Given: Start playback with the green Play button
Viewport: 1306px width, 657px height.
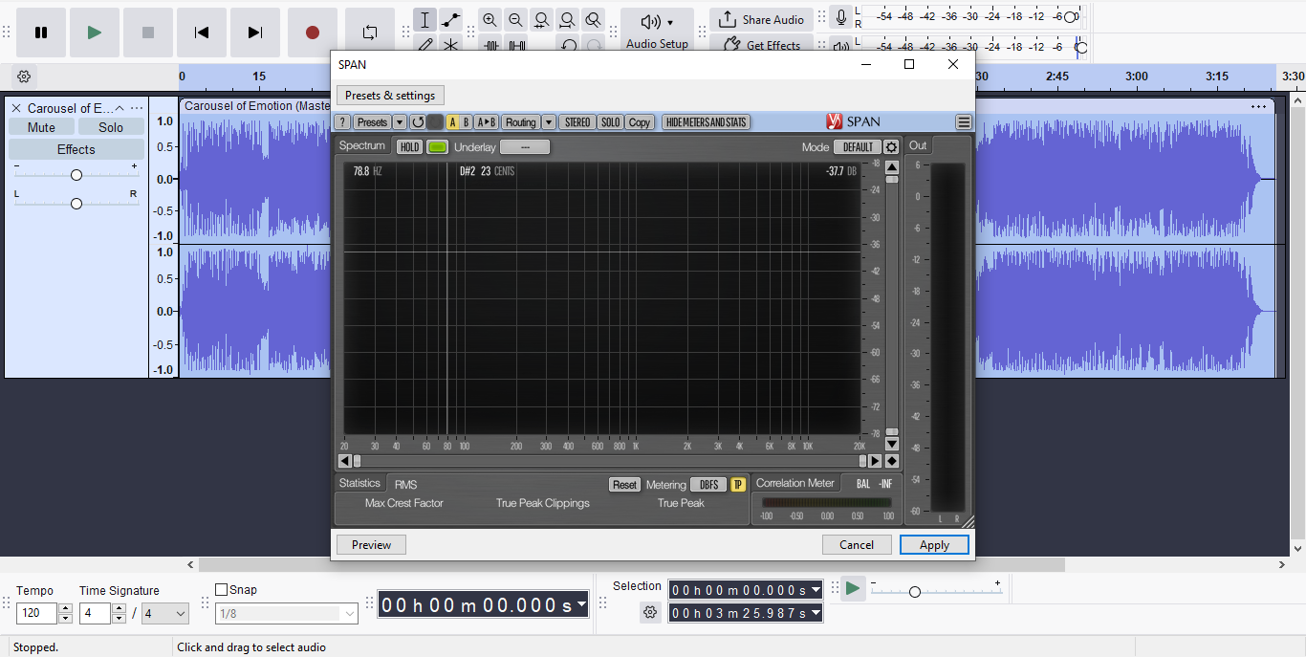Looking at the screenshot, I should (95, 33).
